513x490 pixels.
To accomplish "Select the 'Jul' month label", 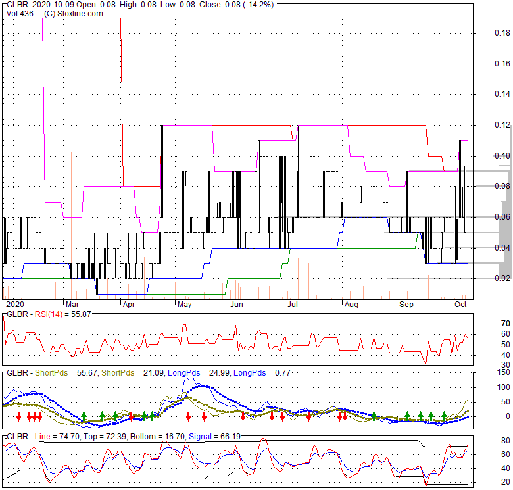I will pyautogui.click(x=293, y=305).
